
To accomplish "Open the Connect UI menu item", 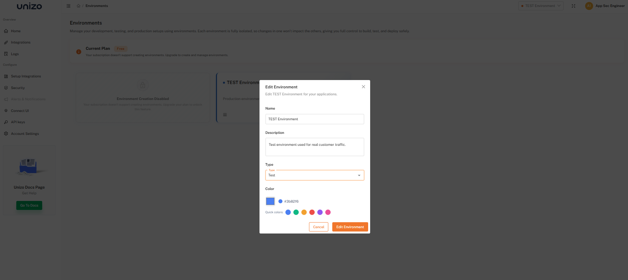I will pyautogui.click(x=20, y=111).
